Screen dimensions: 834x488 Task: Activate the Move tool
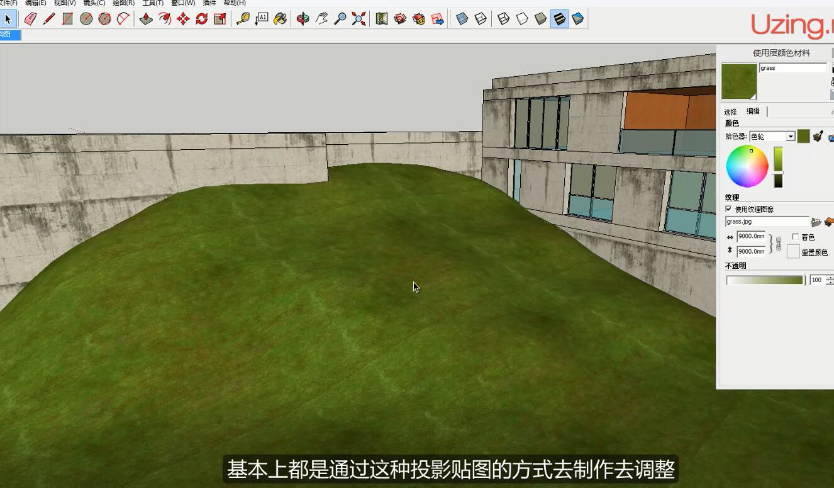pos(183,19)
